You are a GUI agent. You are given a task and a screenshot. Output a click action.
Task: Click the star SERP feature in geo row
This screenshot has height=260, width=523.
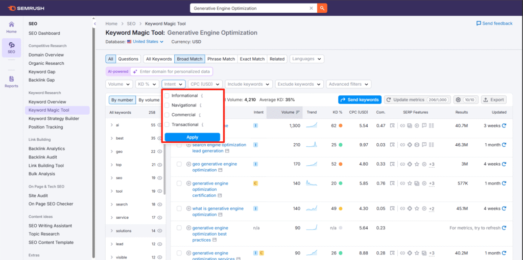(417, 164)
